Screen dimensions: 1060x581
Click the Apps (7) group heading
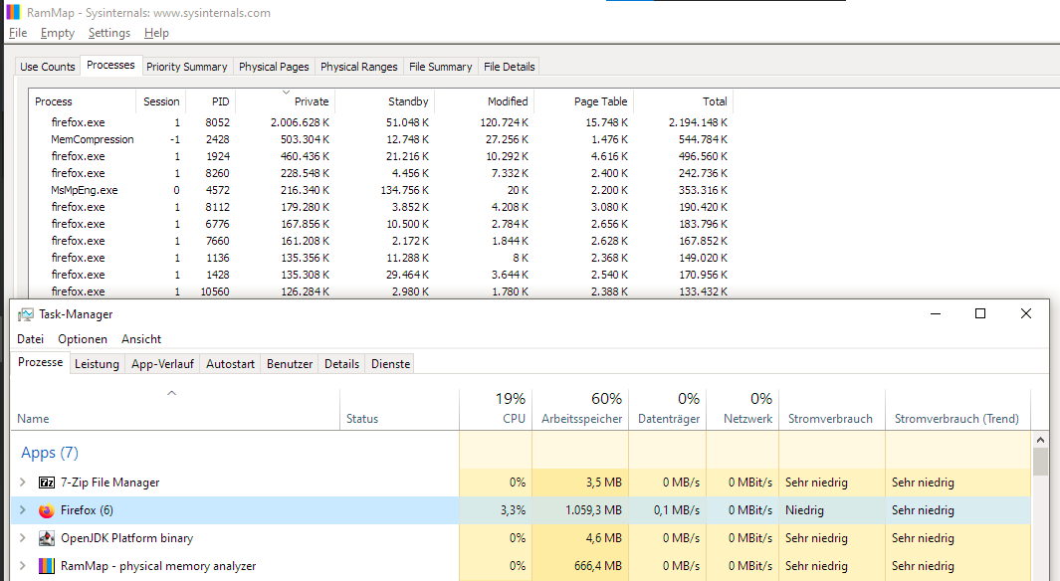[x=50, y=453]
